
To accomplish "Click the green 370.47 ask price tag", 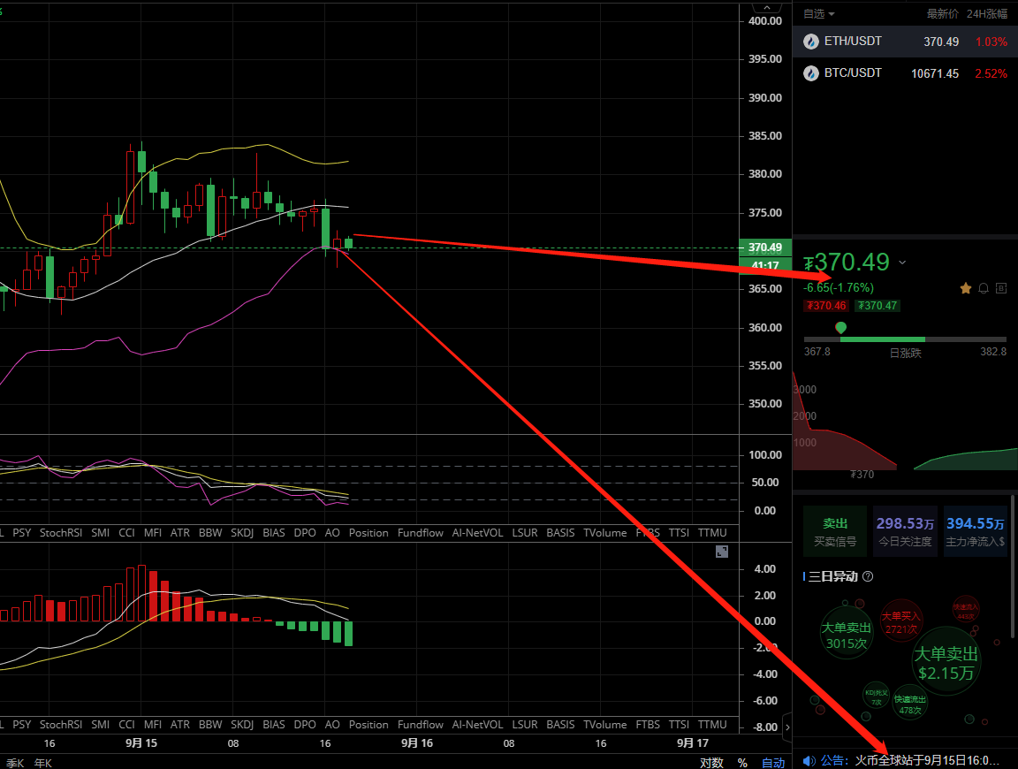I will (x=877, y=306).
